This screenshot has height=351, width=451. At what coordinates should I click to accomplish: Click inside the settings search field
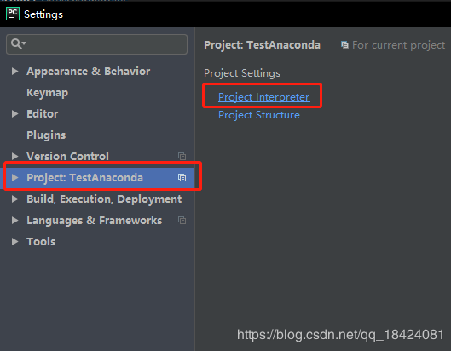pyautogui.click(x=96, y=44)
